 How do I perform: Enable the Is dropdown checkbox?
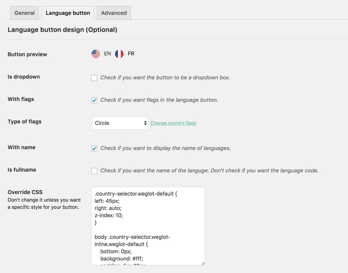point(94,78)
